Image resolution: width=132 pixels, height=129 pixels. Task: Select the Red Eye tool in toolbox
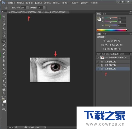(4, 41)
